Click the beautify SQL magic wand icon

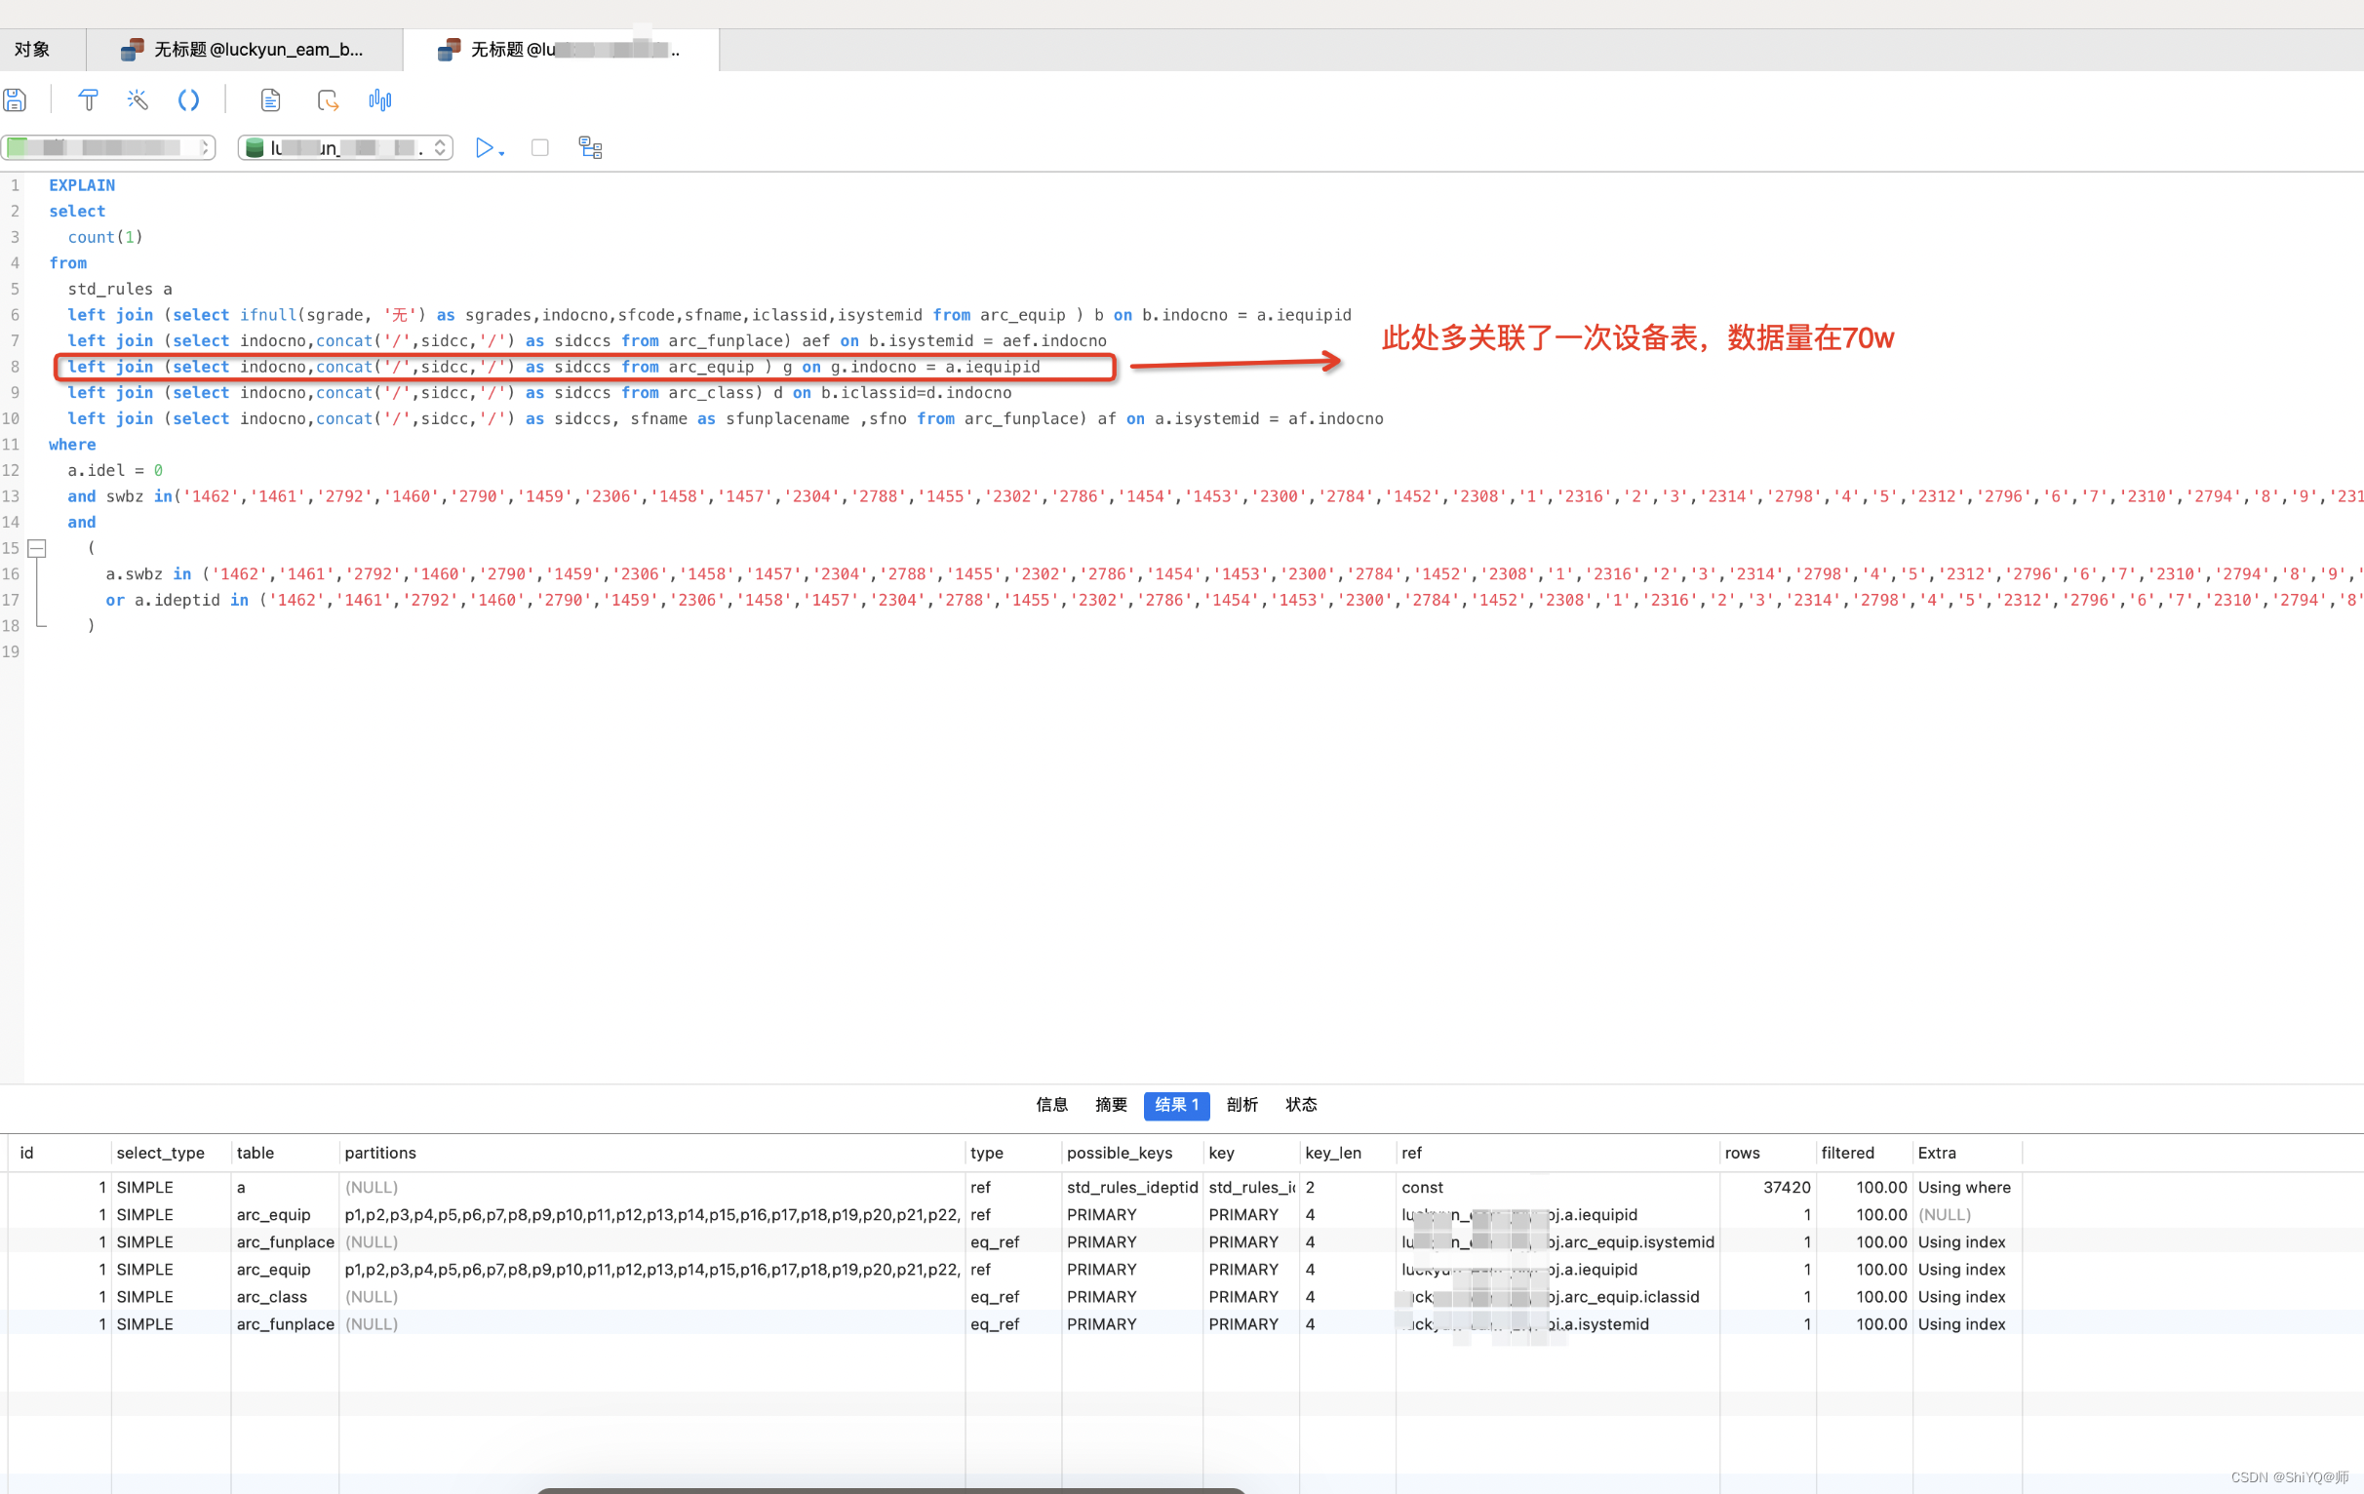pyautogui.click(x=138, y=100)
